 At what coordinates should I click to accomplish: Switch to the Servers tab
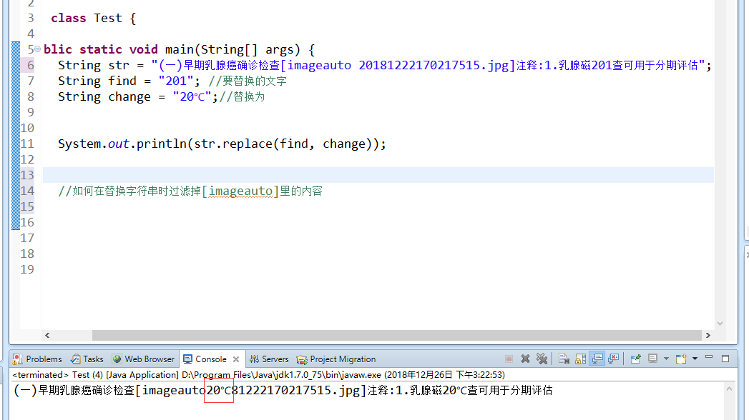pyautogui.click(x=270, y=359)
